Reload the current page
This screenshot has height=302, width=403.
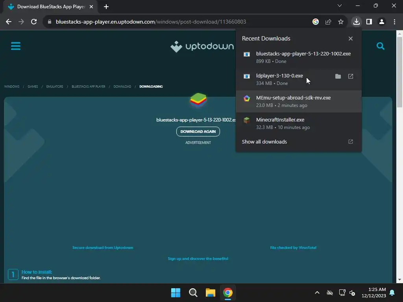click(34, 22)
